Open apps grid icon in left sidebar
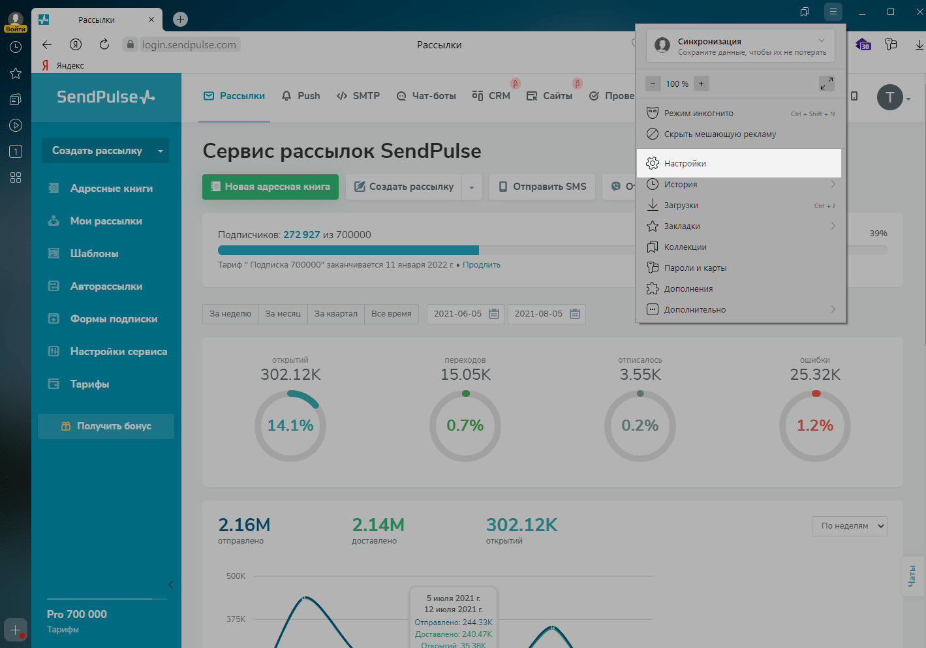The width and height of the screenshot is (926, 648). [x=16, y=177]
